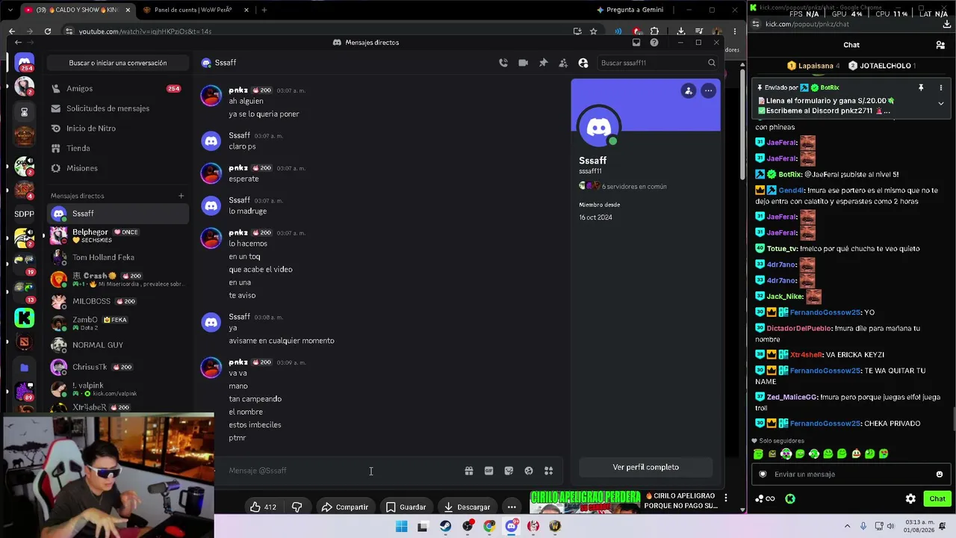Screen dimensions: 956x538
Task: Start a video call in Discord header
Action: (523, 63)
